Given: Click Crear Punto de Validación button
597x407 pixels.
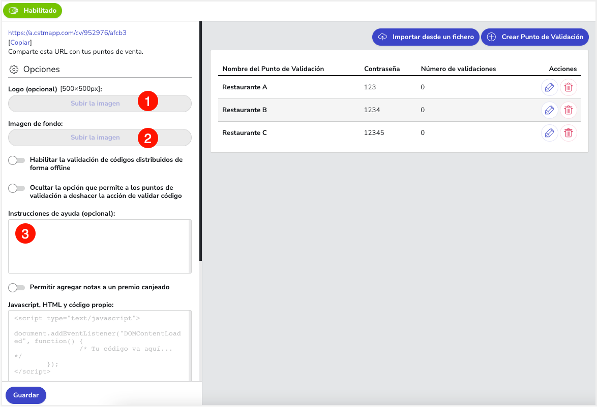Looking at the screenshot, I should click(x=535, y=37).
